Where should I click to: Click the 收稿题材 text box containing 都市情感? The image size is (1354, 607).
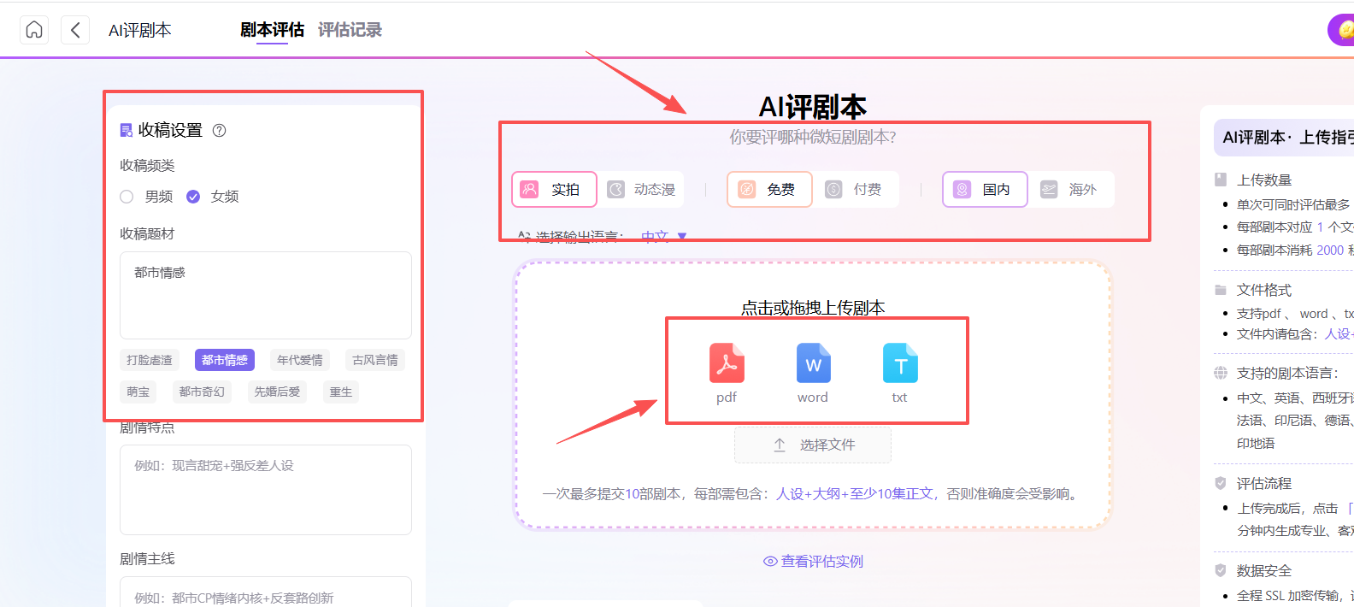click(x=266, y=295)
